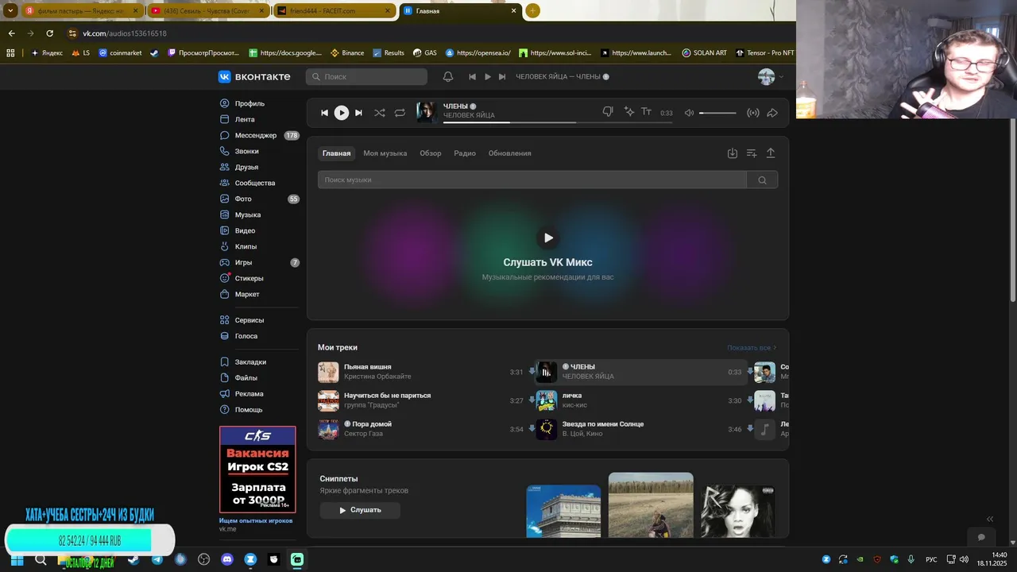
Task: Skip to next track in the player bar
Action: pyautogui.click(x=358, y=113)
